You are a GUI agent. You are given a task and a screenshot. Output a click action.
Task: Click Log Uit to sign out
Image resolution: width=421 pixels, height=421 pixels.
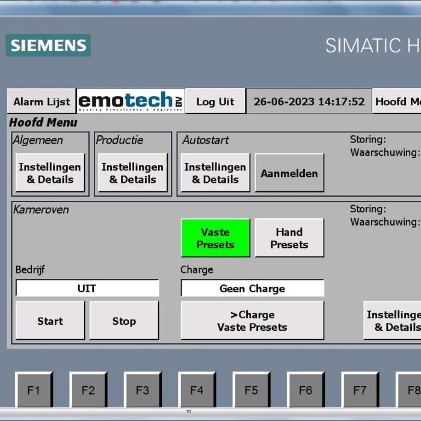(x=215, y=101)
